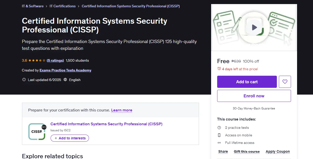Open the CISSP certification title link
Viewport: 313px width, 159px height.
(106, 124)
